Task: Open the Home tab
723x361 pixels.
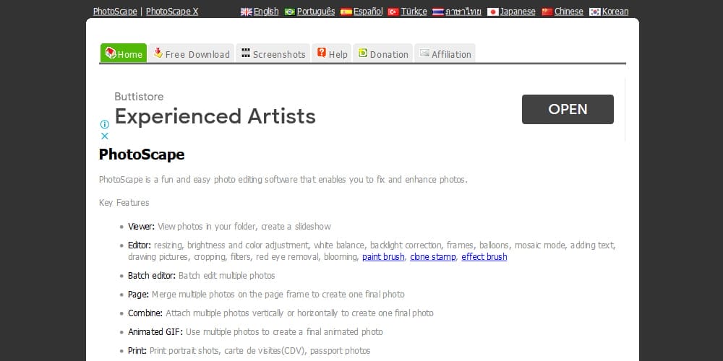Action: pyautogui.click(x=124, y=53)
